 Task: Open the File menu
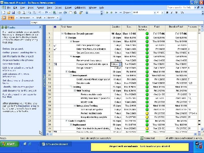tap(9, 8)
